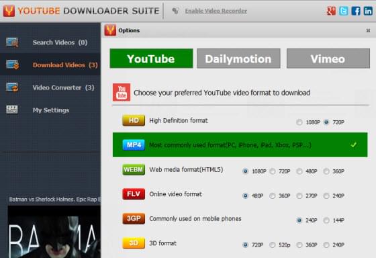Viewport: 376px width, 258px height.
Task: Click the Search Videos sidebar icon
Action: pyautogui.click(x=12, y=42)
